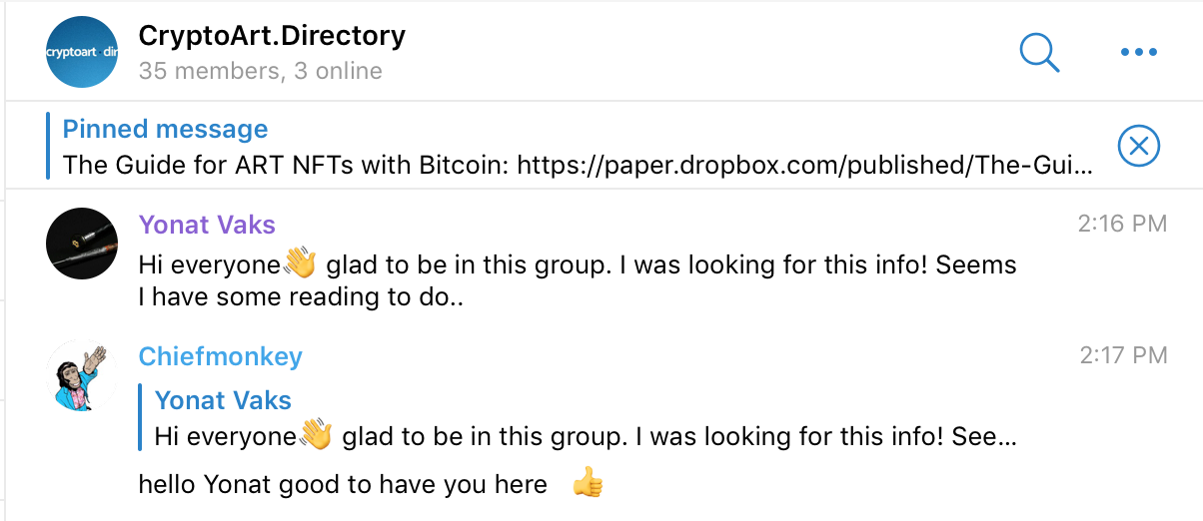Open the three-dots more options menu
Image resolution: width=1203 pixels, height=521 pixels.
pos(1138,53)
